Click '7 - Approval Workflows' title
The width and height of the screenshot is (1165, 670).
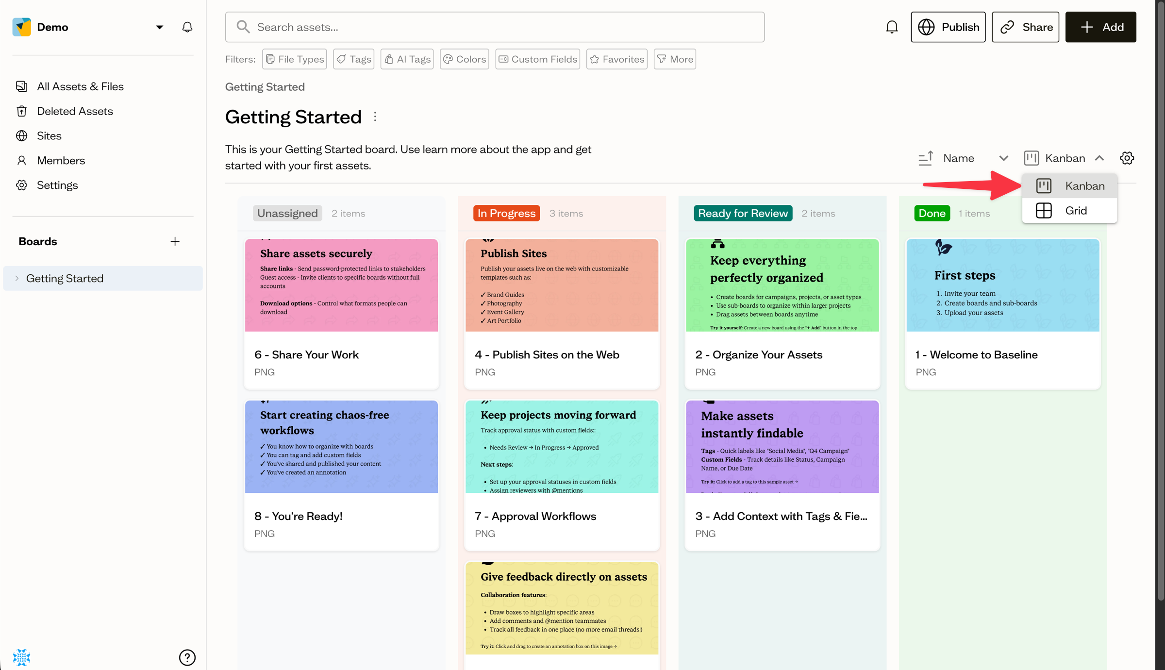click(535, 517)
